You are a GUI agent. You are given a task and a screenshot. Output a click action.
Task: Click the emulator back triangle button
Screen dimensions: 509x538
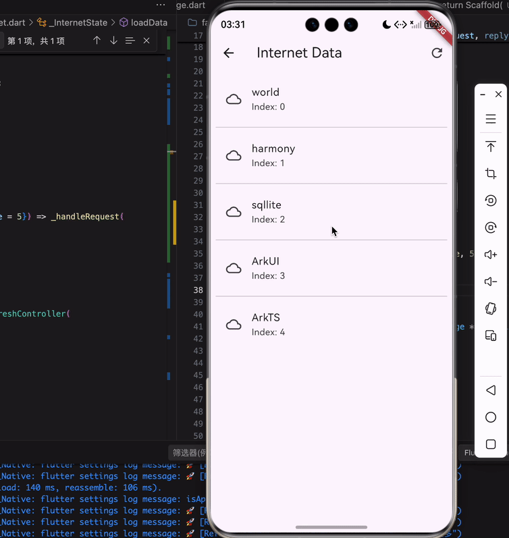(x=491, y=390)
